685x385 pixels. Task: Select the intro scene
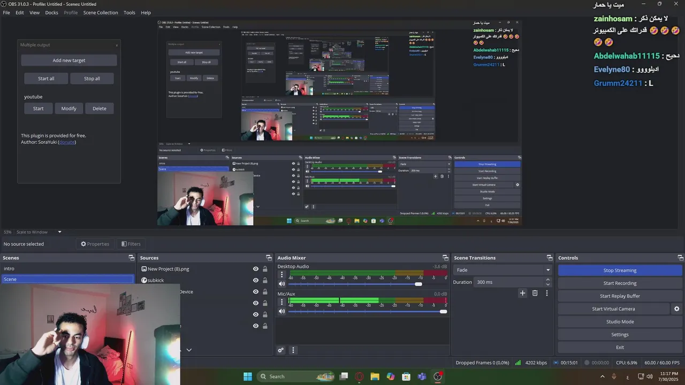pyautogui.click(x=67, y=269)
